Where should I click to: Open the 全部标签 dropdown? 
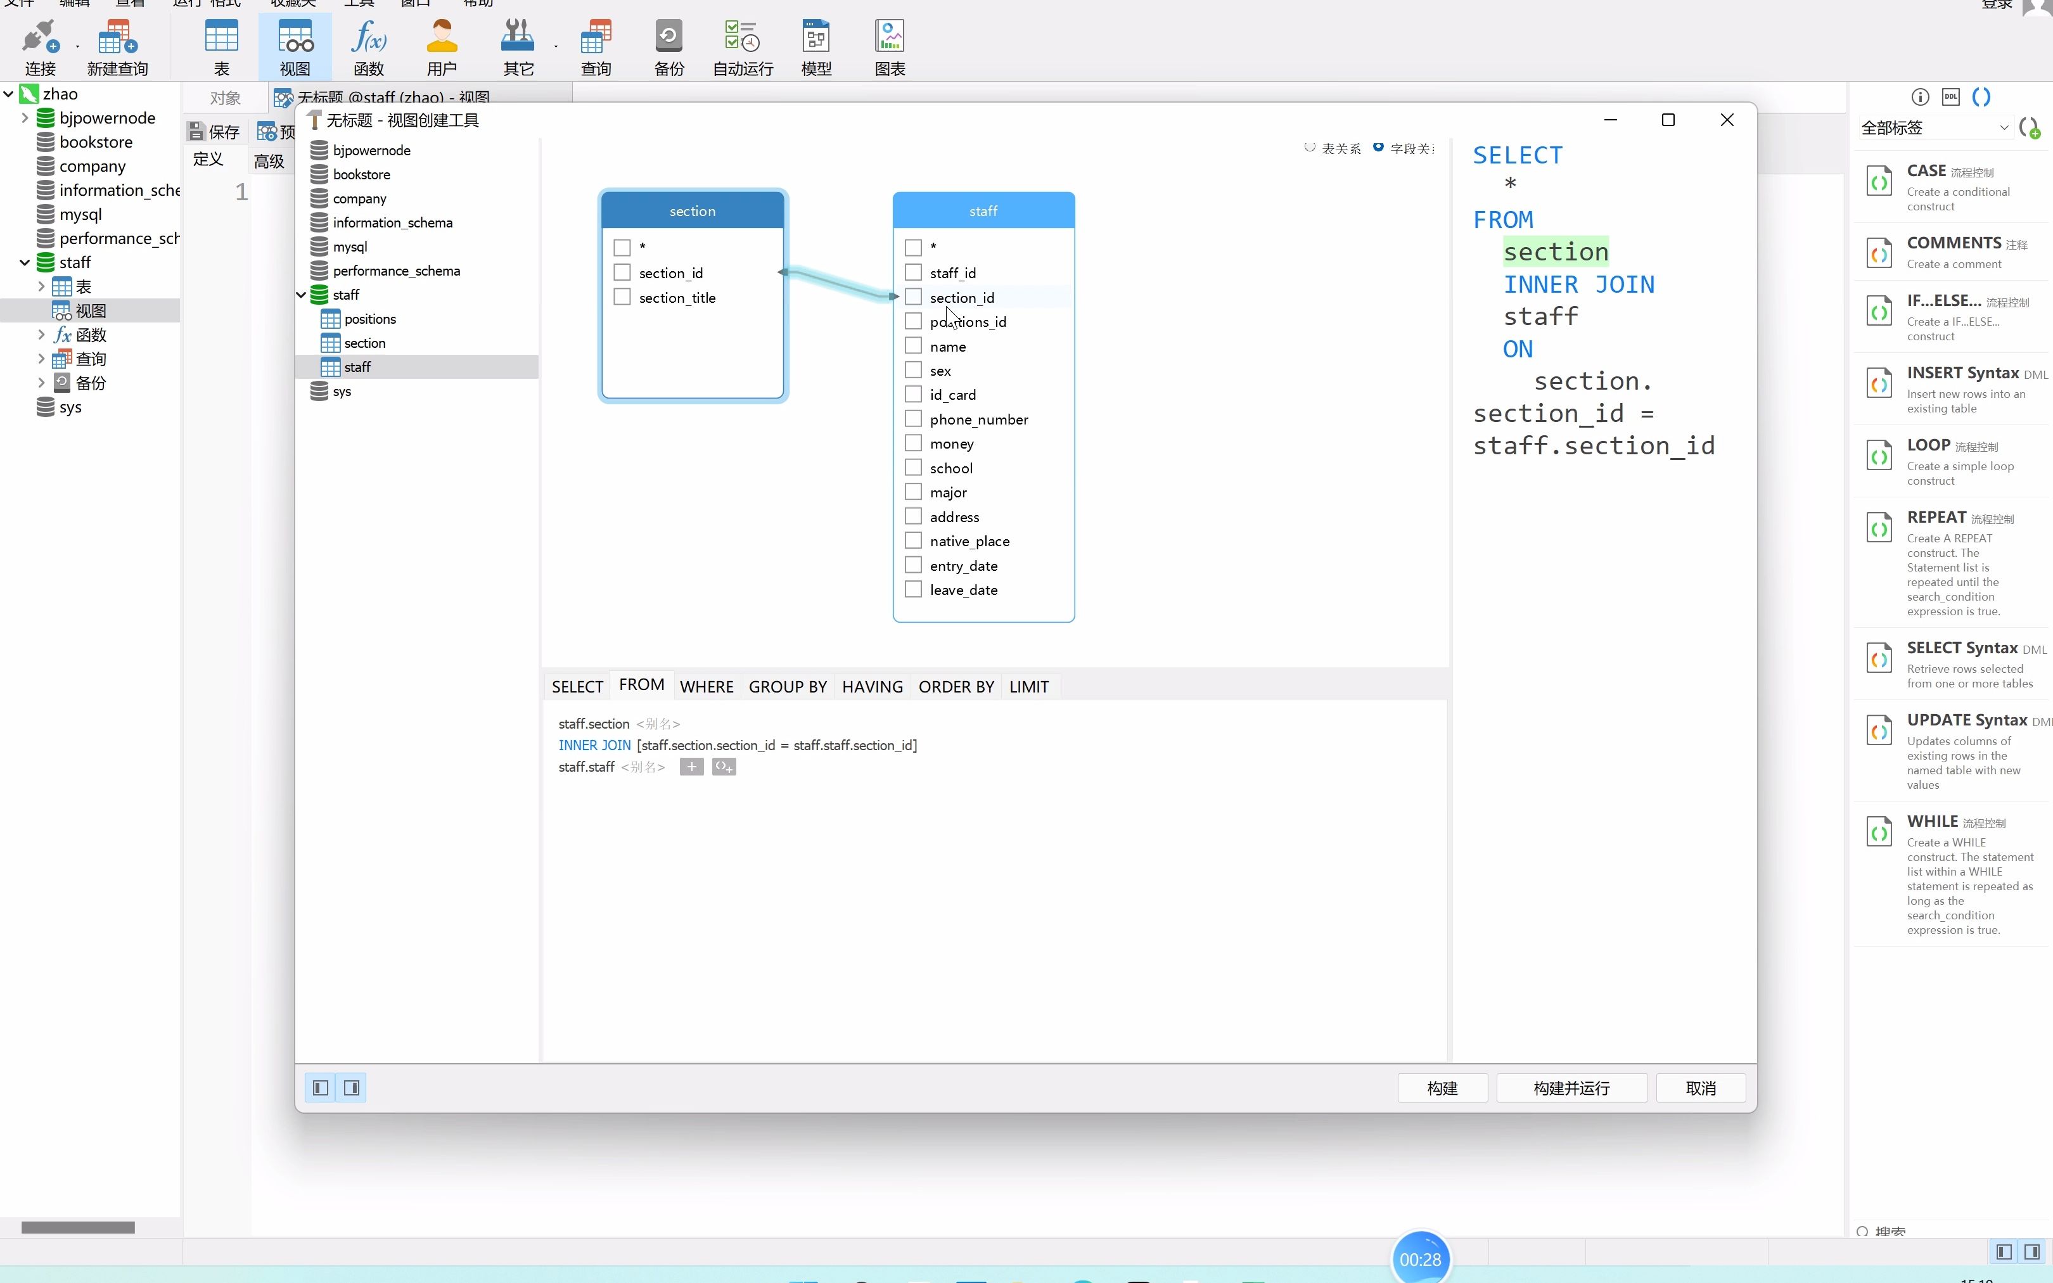tap(1935, 128)
